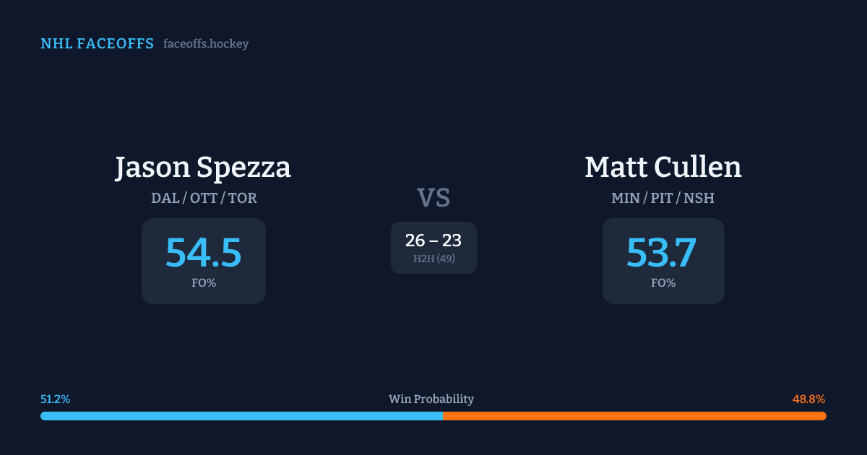Viewport: 867px width, 455px height.
Task: Click the Win Probability heading
Action: click(431, 399)
